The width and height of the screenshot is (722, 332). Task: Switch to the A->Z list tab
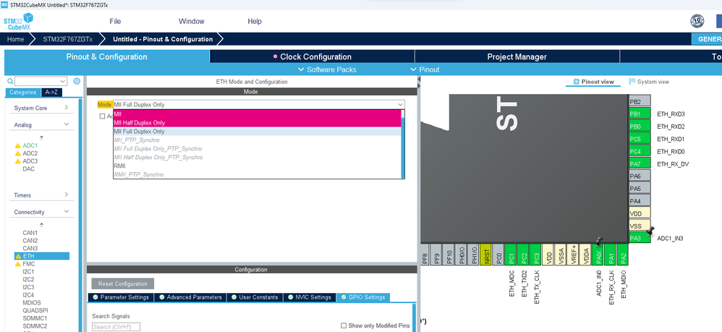click(51, 92)
